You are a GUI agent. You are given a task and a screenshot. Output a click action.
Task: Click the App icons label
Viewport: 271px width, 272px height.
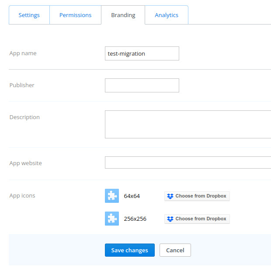22,196
